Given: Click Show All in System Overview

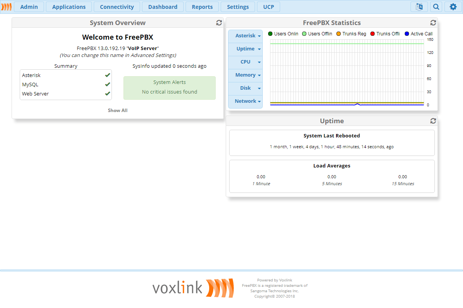Looking at the screenshot, I should [118, 110].
